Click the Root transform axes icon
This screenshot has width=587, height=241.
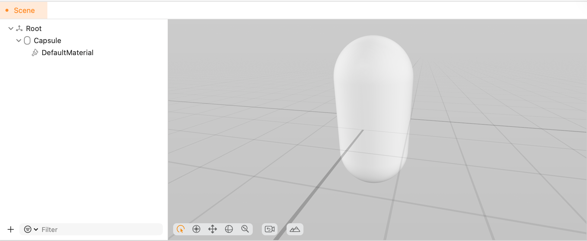pyautogui.click(x=20, y=28)
